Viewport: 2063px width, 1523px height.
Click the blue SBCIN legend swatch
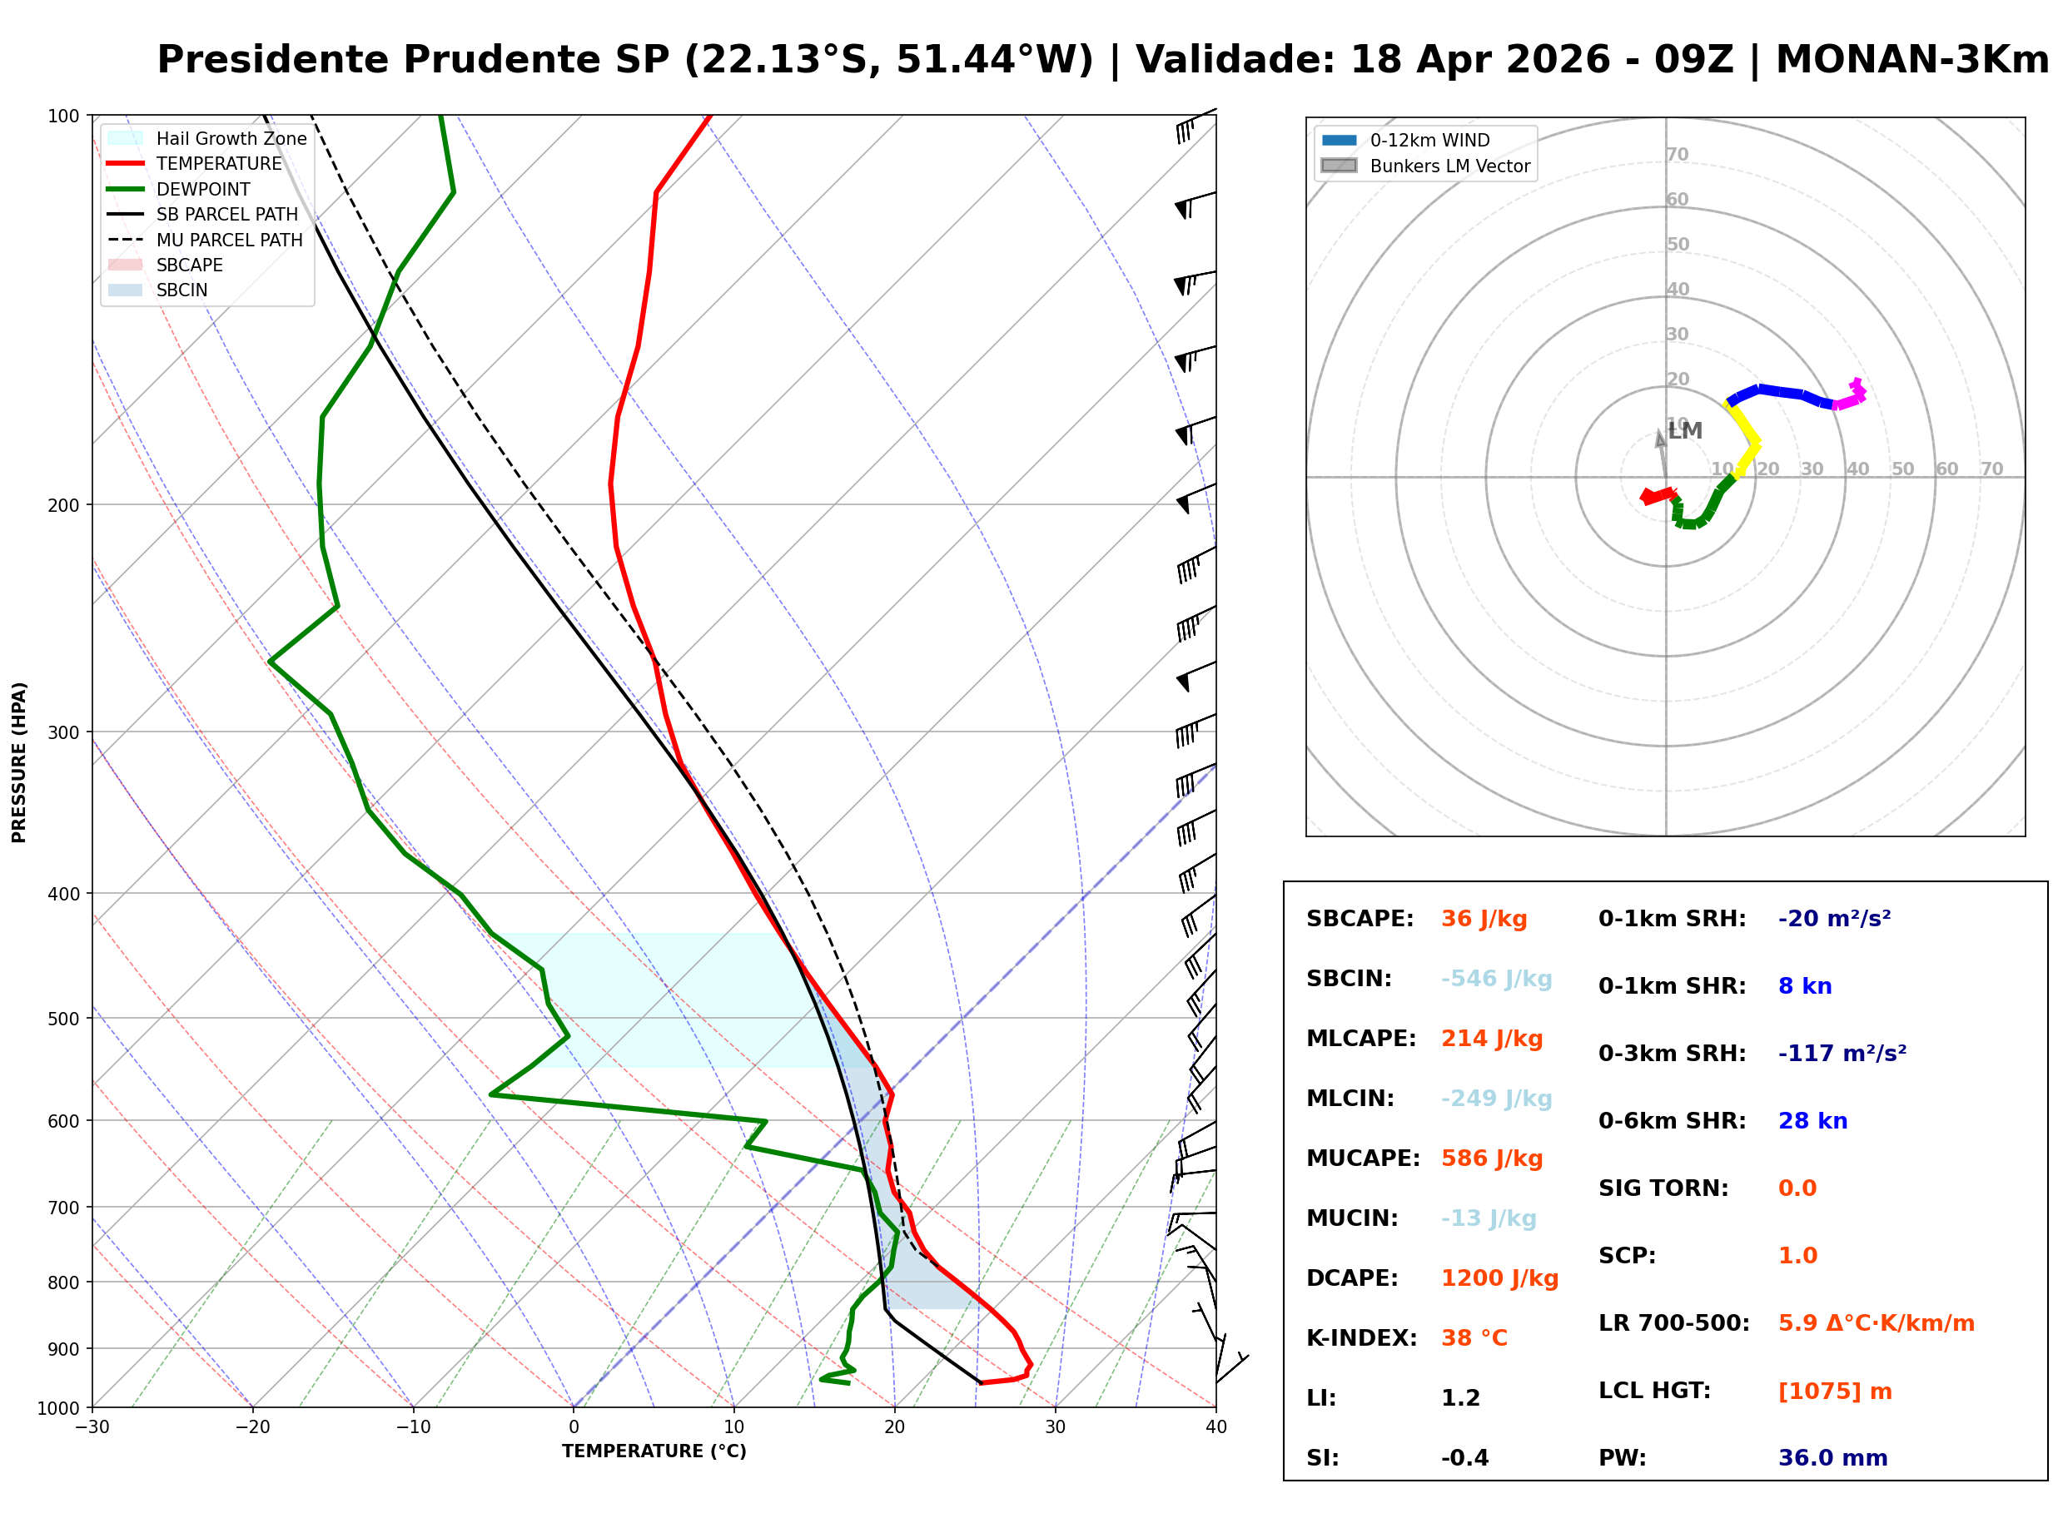pos(126,290)
